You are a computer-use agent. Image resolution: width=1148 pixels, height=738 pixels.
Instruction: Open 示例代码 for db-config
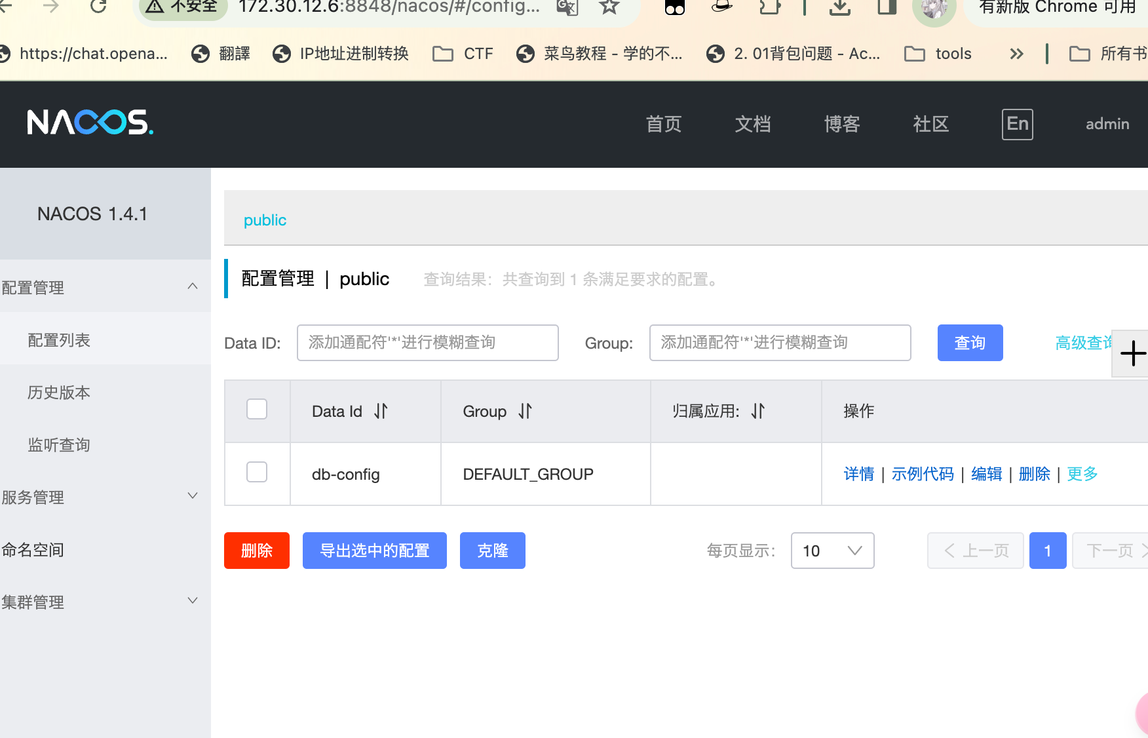click(x=923, y=474)
